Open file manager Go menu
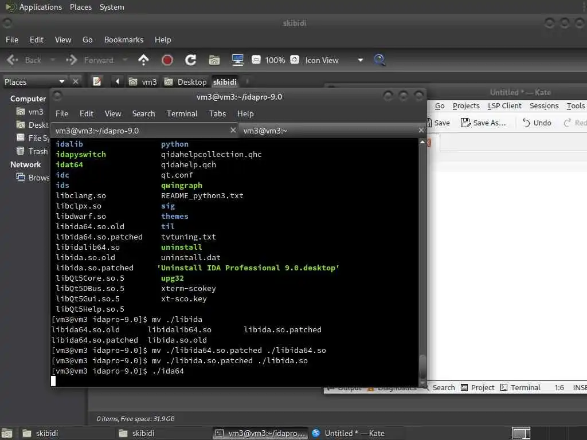This screenshot has height=440, width=587. pos(88,40)
